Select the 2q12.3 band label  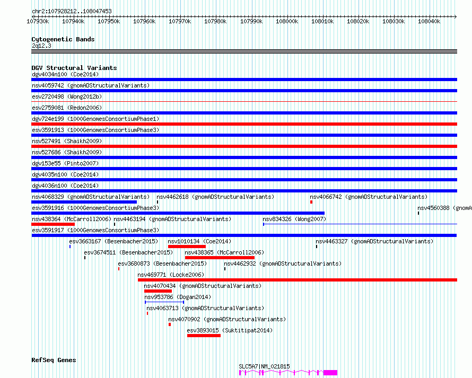tap(41, 46)
